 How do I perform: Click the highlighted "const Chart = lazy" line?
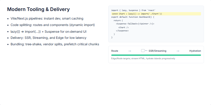coord(156,14)
